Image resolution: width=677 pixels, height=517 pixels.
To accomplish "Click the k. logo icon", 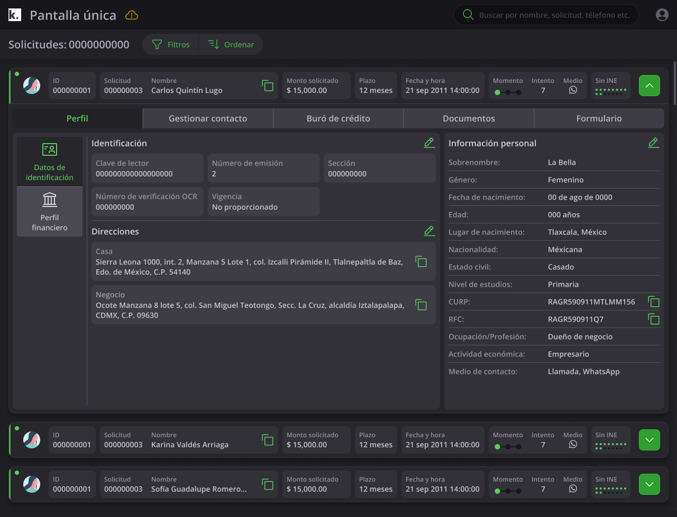I will [x=15, y=15].
